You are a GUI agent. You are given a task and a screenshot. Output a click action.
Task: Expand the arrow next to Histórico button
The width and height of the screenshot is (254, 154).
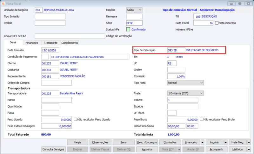click(249, 149)
